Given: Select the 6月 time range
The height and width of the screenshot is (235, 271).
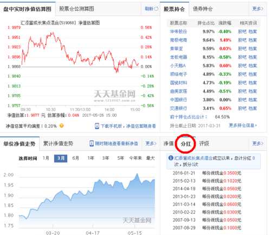Looking at the screenshot, I should click(x=75, y=158).
